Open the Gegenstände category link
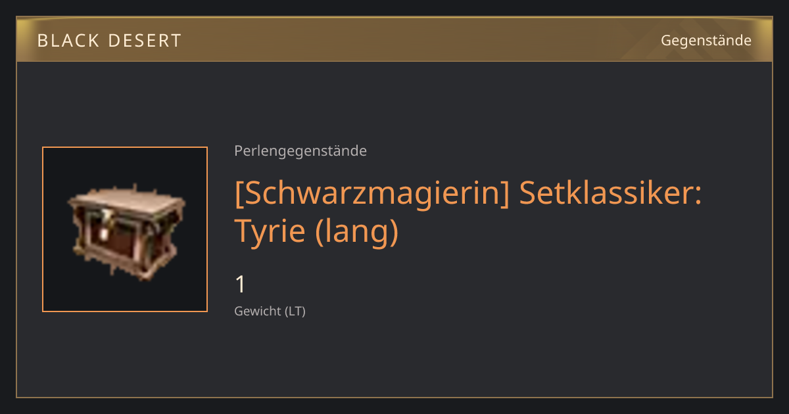 point(706,40)
